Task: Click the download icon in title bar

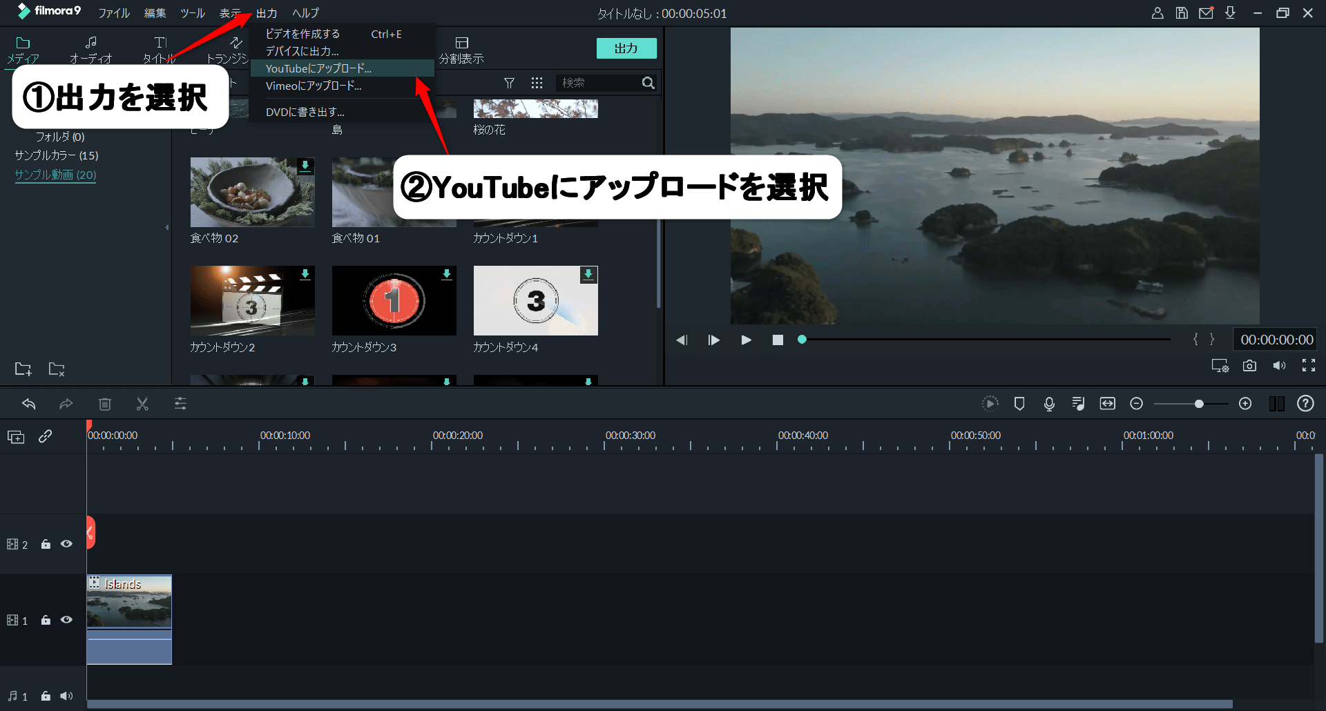Action: tap(1230, 13)
